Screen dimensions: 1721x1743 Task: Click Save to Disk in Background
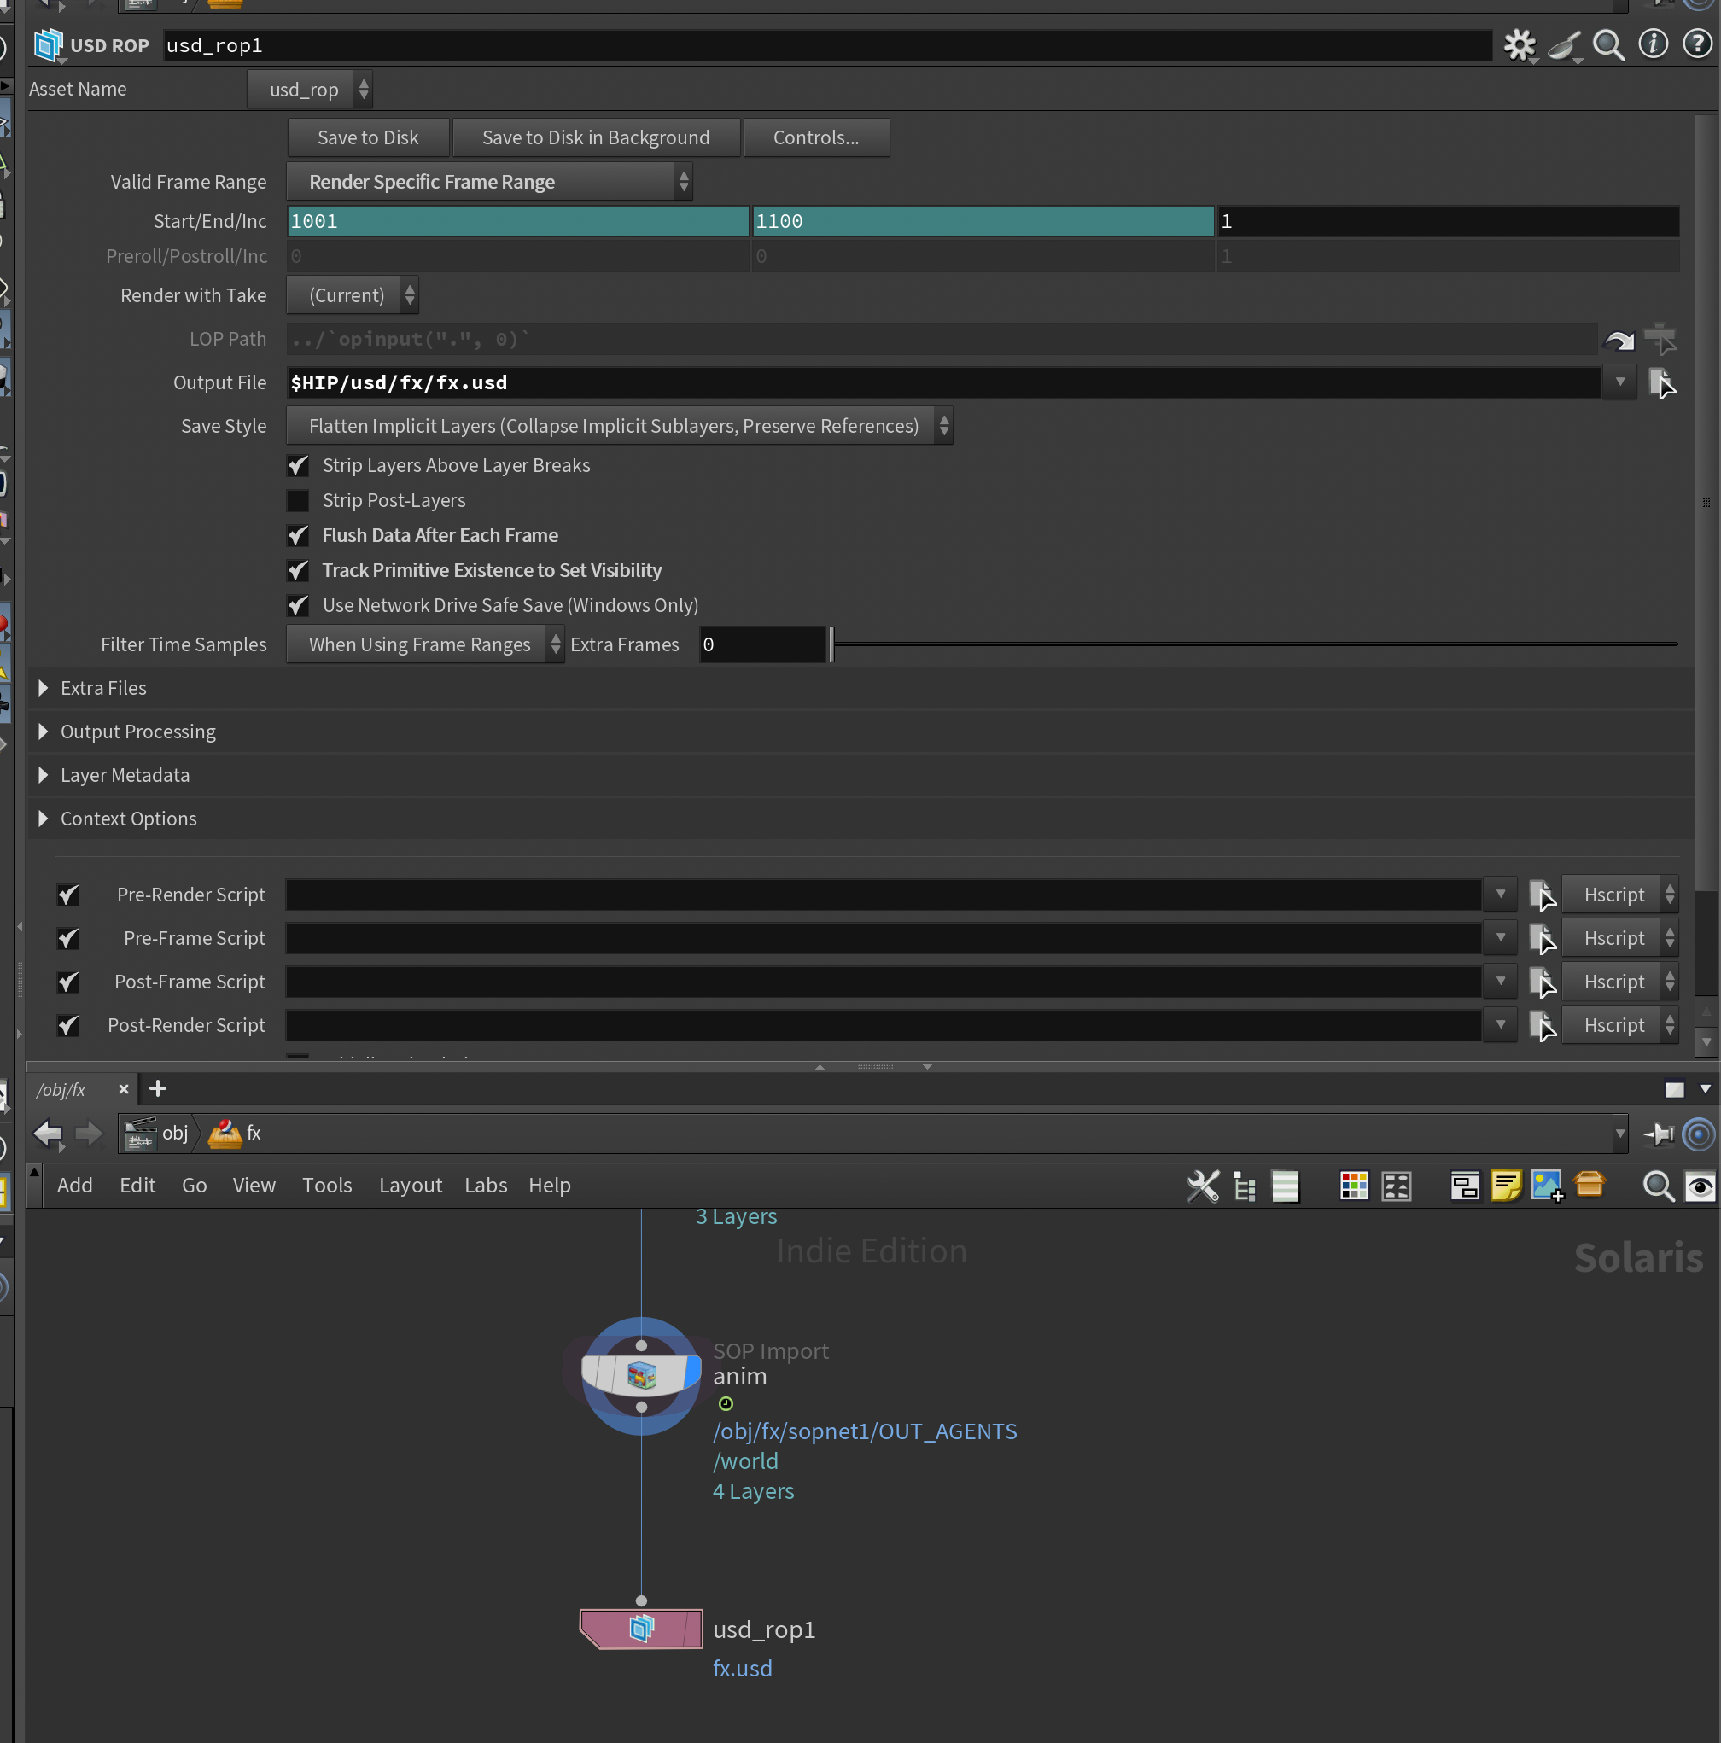(x=596, y=138)
